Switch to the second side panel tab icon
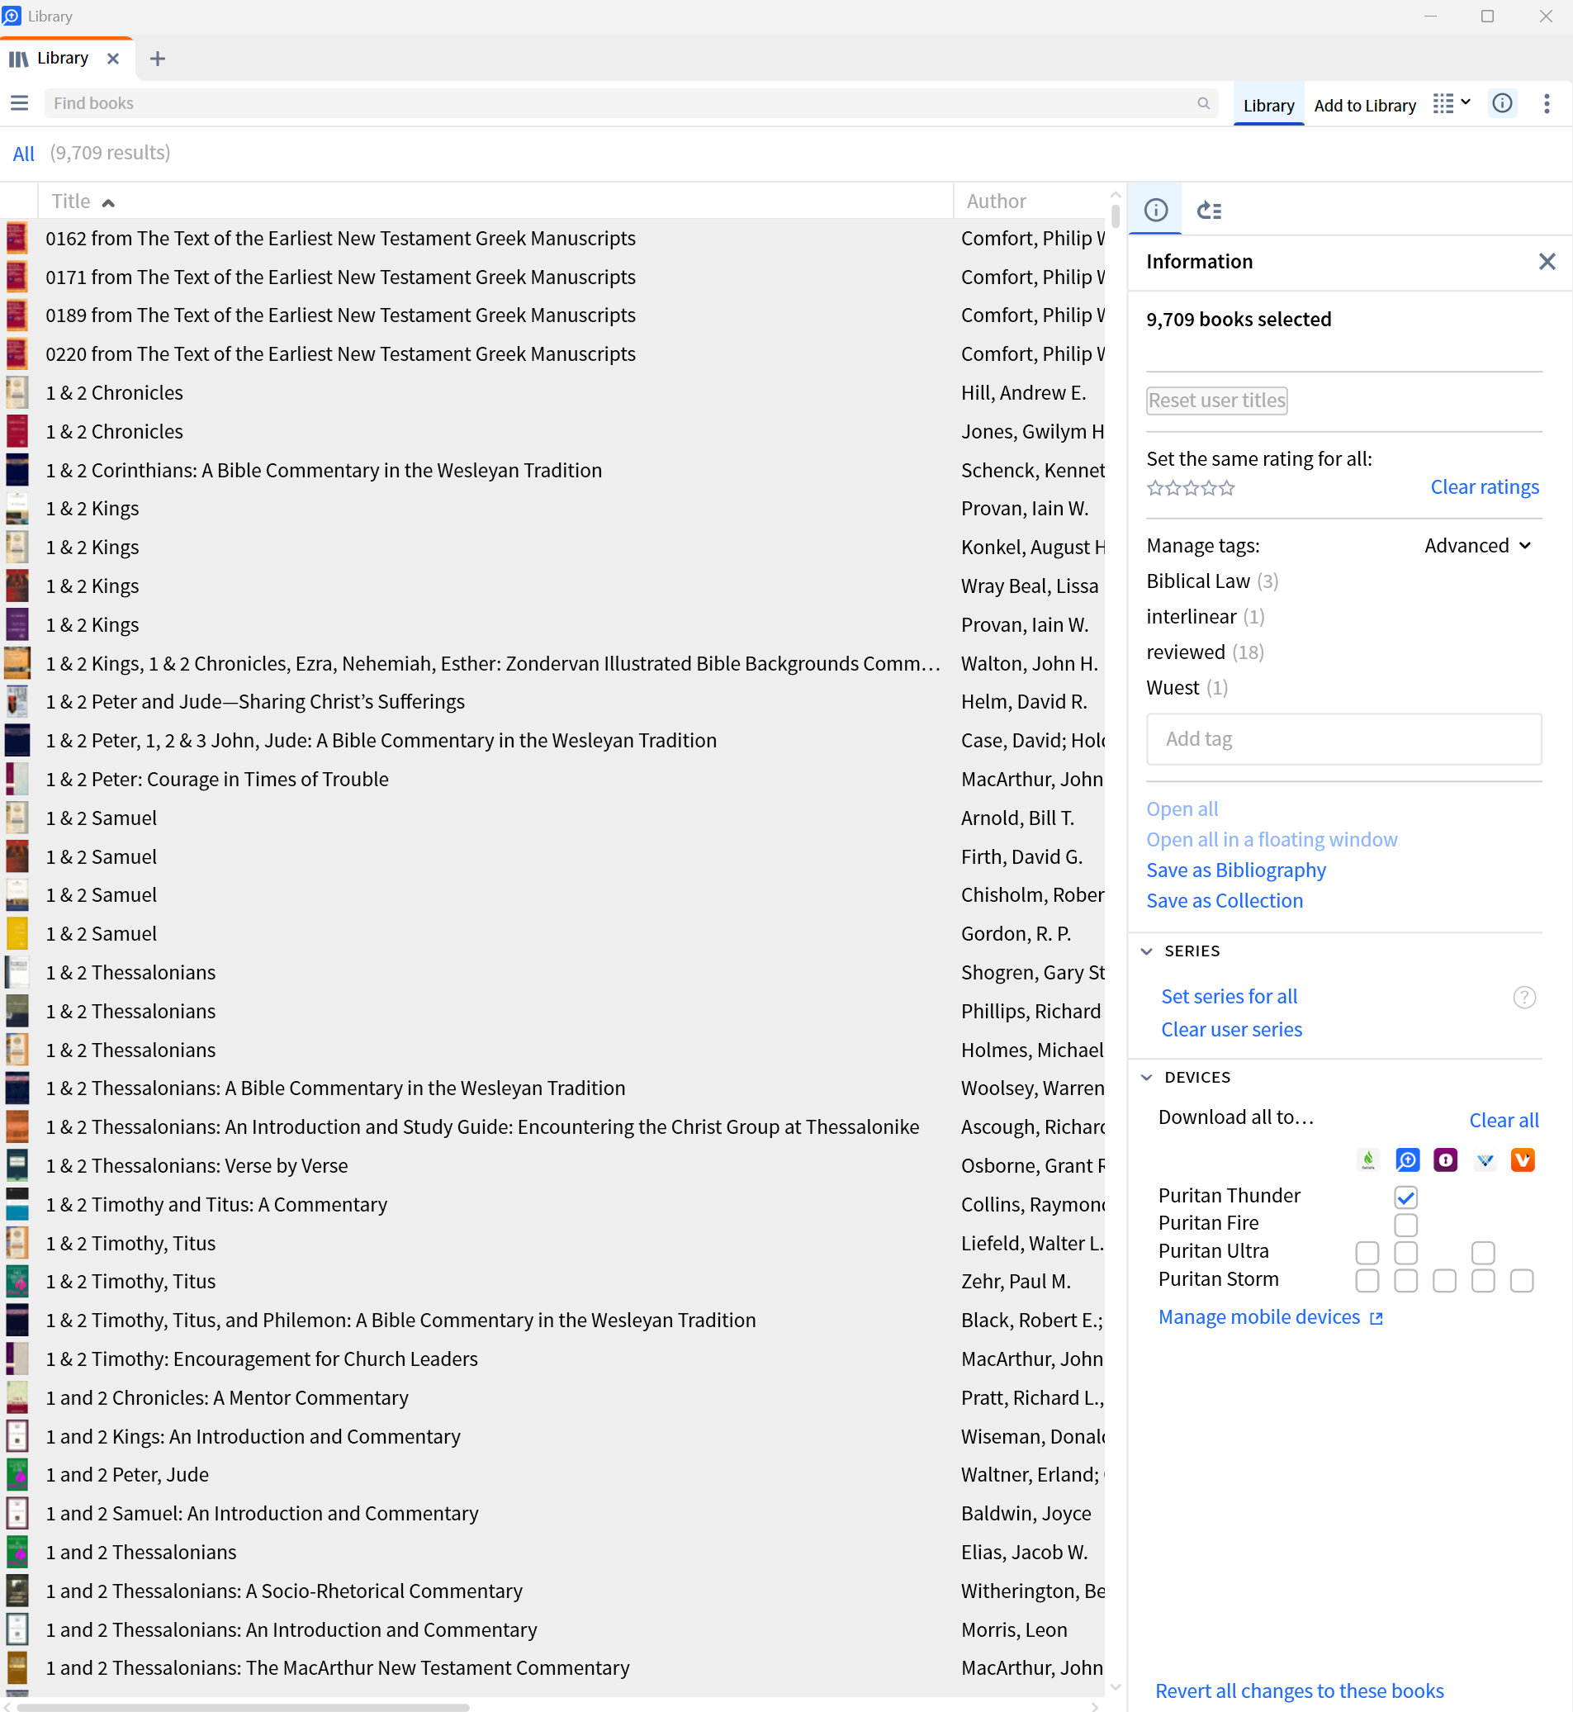 coord(1209,210)
